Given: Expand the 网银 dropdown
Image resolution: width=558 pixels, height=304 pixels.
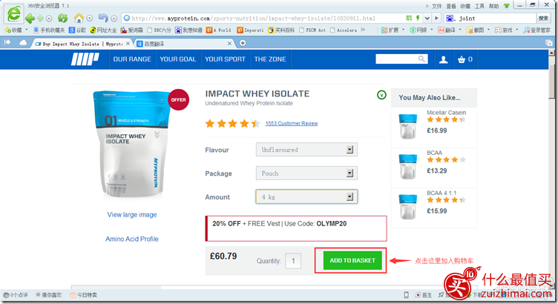Looking at the screenshot, I should click(432, 30).
